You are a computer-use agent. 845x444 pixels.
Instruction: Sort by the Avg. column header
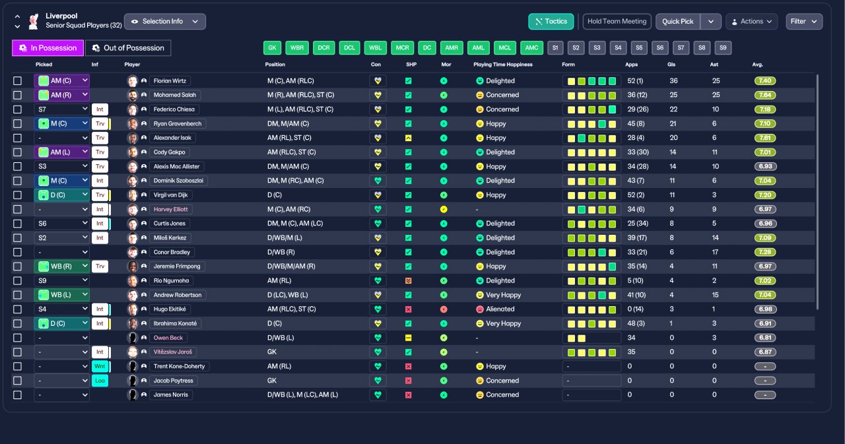click(757, 65)
